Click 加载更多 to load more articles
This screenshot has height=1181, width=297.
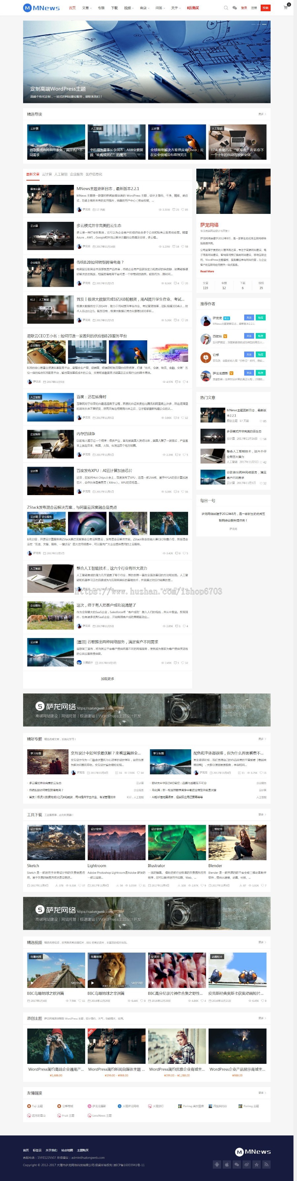[x=107, y=679]
